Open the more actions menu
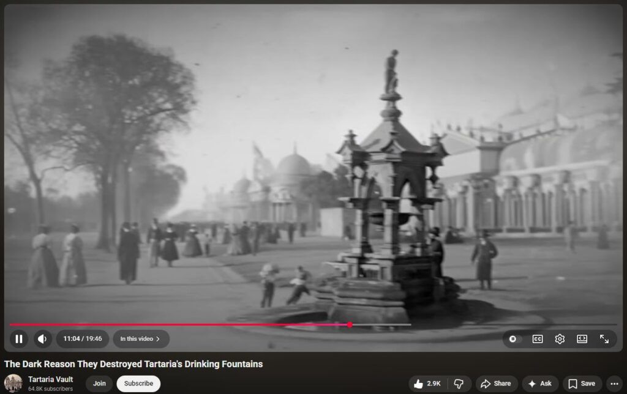The height and width of the screenshot is (394, 627). pyautogui.click(x=615, y=384)
